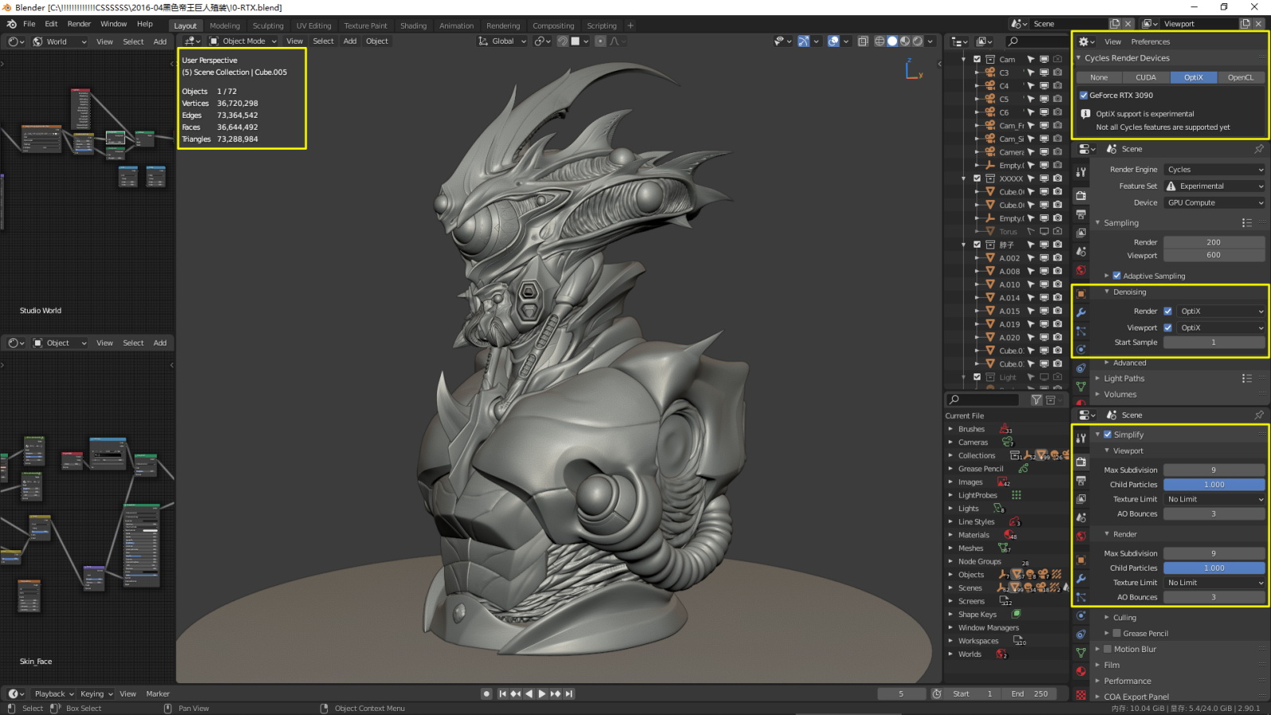Screen dimensions: 1271x715
Task: Open the Device dropdown showing GPU Compute
Action: point(1214,203)
